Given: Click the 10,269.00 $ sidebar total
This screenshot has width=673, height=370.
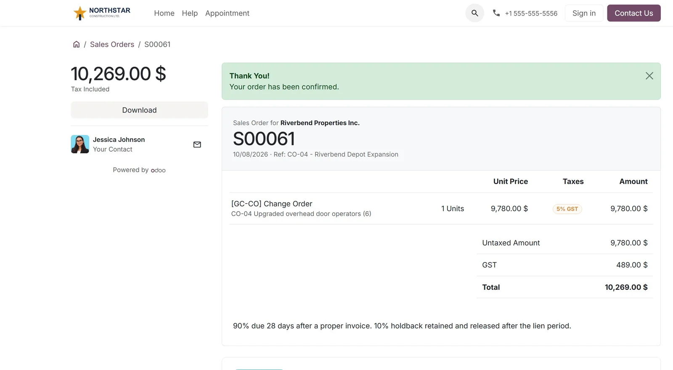Looking at the screenshot, I should (118, 74).
